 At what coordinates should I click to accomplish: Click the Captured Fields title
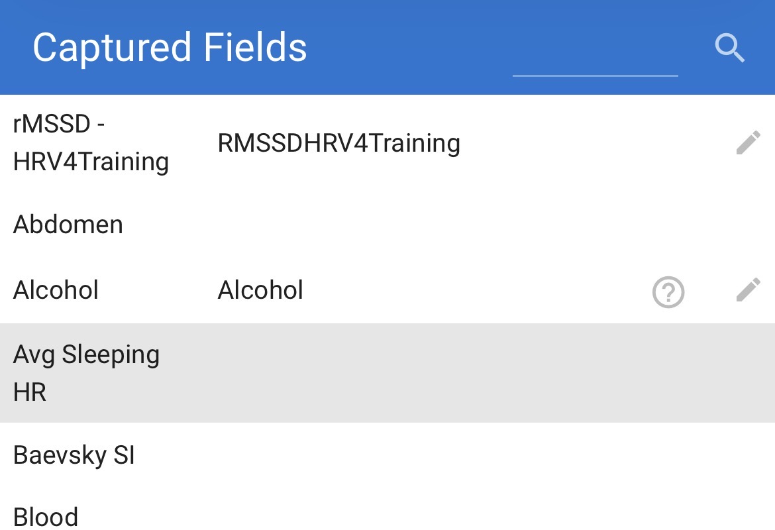coord(170,48)
